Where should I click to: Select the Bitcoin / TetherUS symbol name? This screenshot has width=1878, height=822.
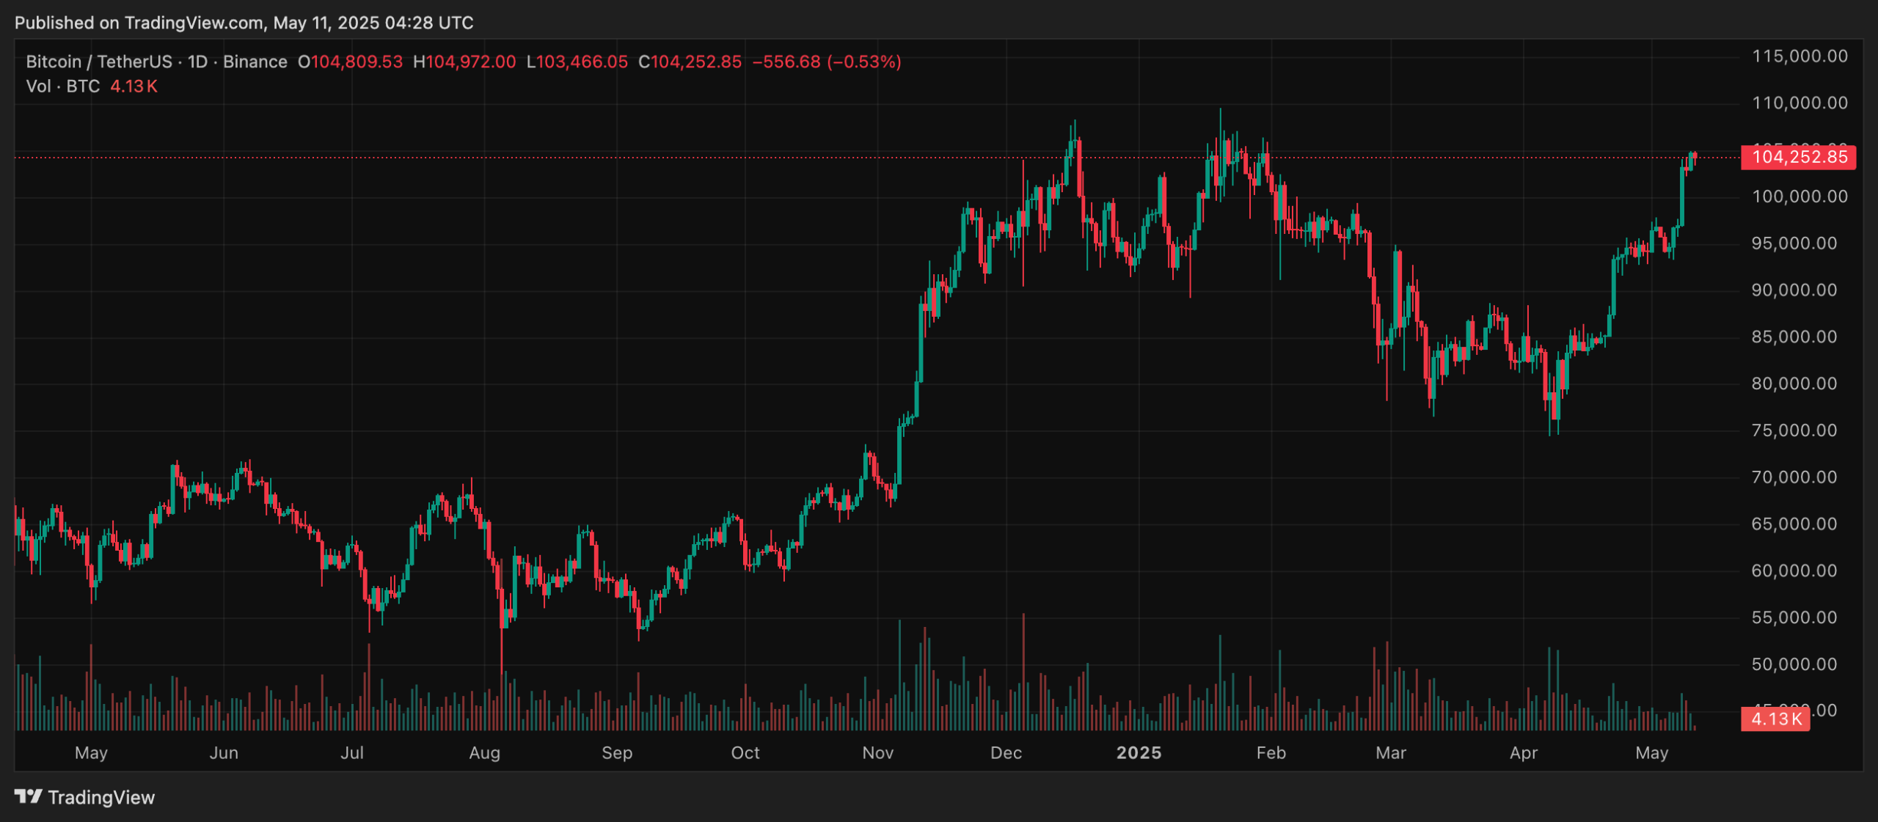click(99, 62)
